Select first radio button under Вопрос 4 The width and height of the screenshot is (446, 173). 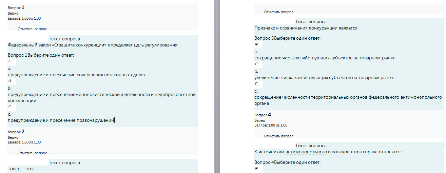257,168
